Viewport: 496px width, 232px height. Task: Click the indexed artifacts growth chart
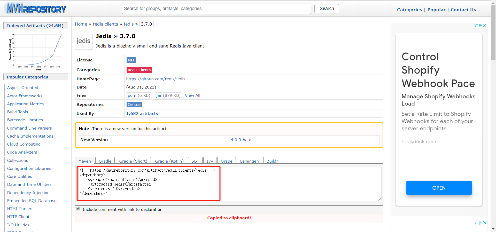[x=36, y=52]
